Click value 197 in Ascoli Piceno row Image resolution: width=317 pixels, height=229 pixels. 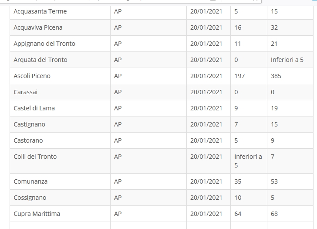[239, 76]
